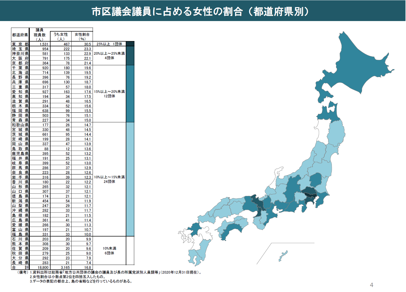
Task: Click the 北海道 row label
Action: tap(20, 73)
